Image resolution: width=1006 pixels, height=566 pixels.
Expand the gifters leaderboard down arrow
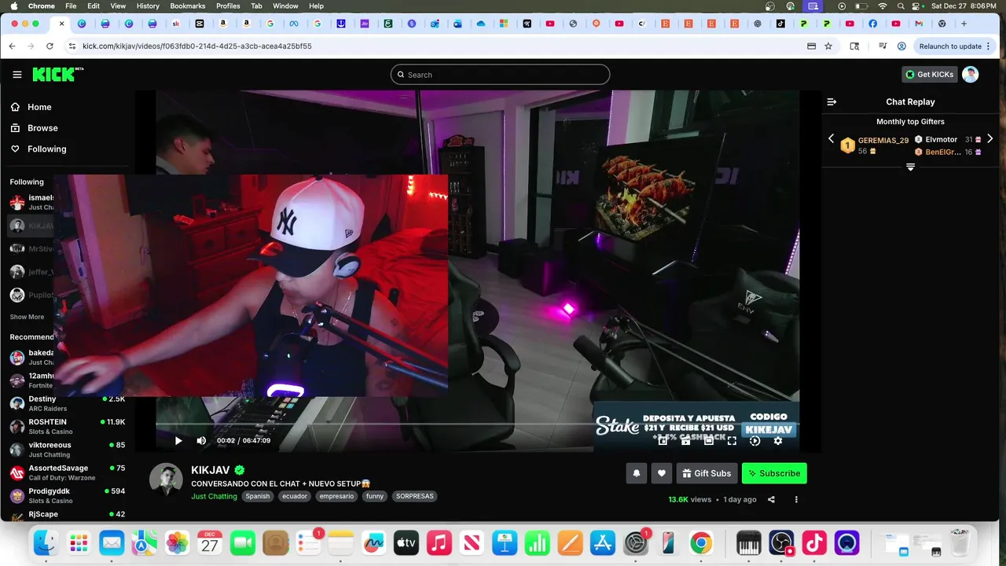910,167
